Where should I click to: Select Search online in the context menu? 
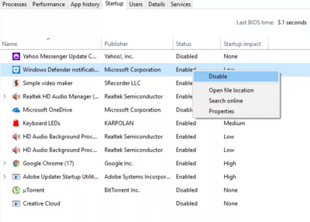[x=225, y=101]
